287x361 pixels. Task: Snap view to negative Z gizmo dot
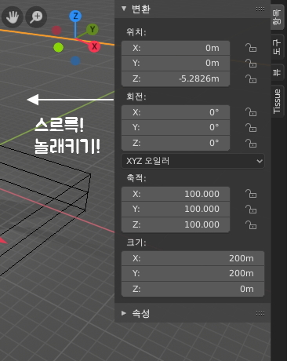pyautogui.click(x=75, y=60)
